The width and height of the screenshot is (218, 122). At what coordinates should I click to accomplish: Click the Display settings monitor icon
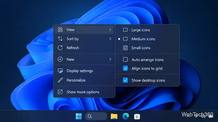click(x=60, y=71)
